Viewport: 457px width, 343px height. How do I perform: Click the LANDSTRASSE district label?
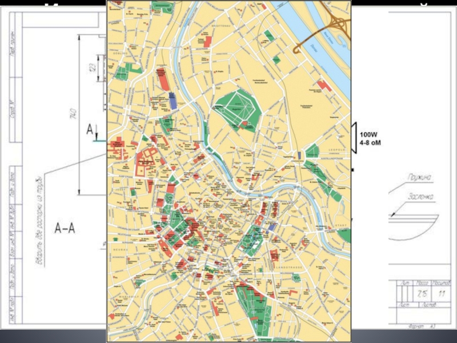(289, 267)
